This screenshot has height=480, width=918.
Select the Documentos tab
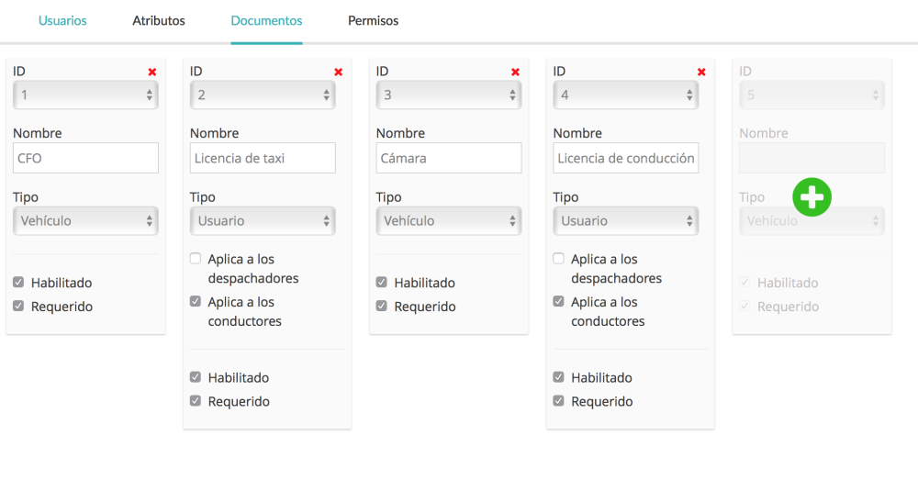[x=266, y=20]
